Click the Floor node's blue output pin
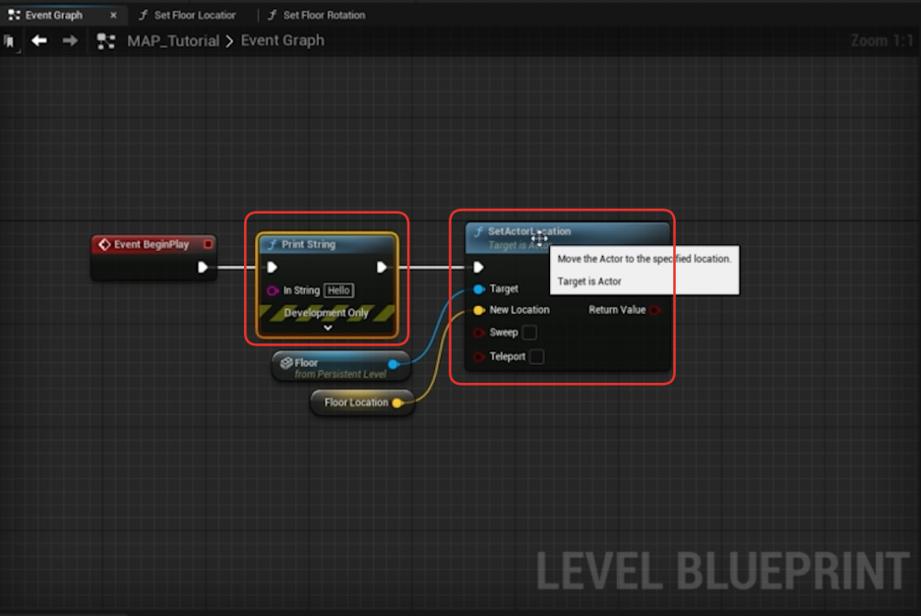 pos(394,365)
